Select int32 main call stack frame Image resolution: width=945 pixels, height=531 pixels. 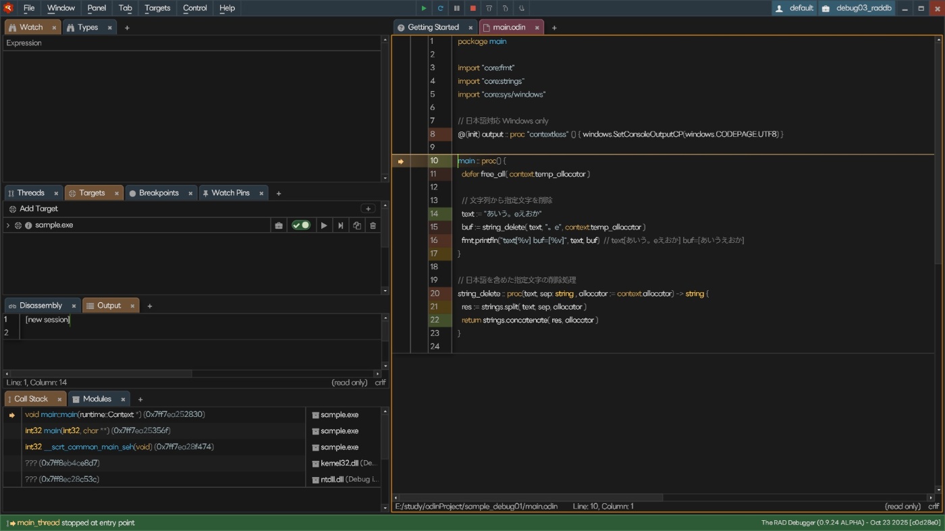pyautogui.click(x=163, y=431)
